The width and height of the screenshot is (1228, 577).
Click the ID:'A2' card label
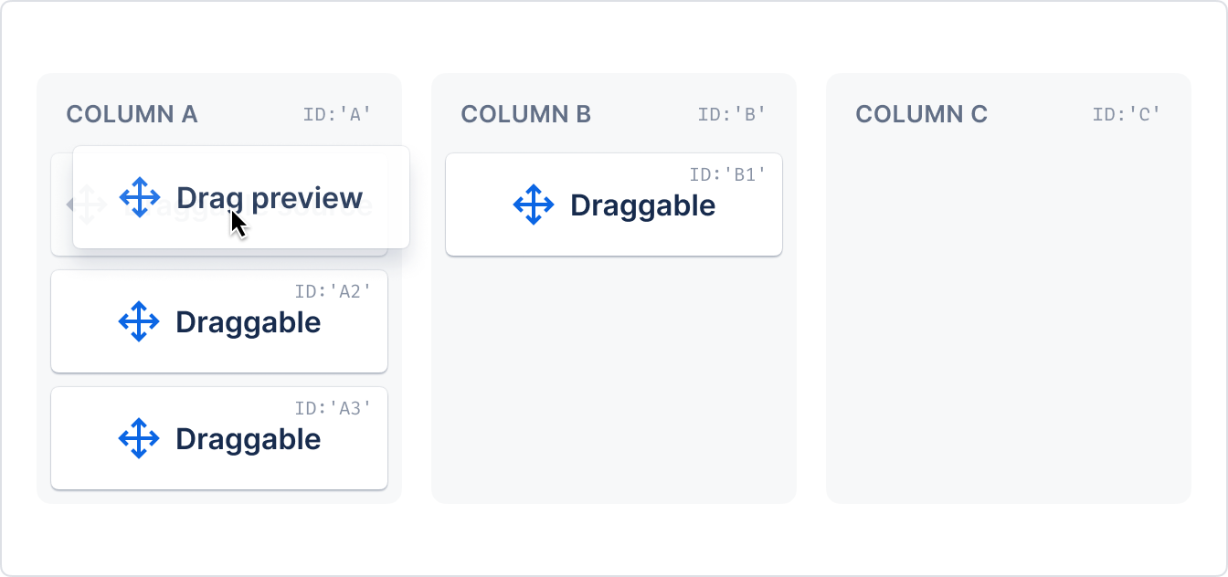tap(333, 291)
